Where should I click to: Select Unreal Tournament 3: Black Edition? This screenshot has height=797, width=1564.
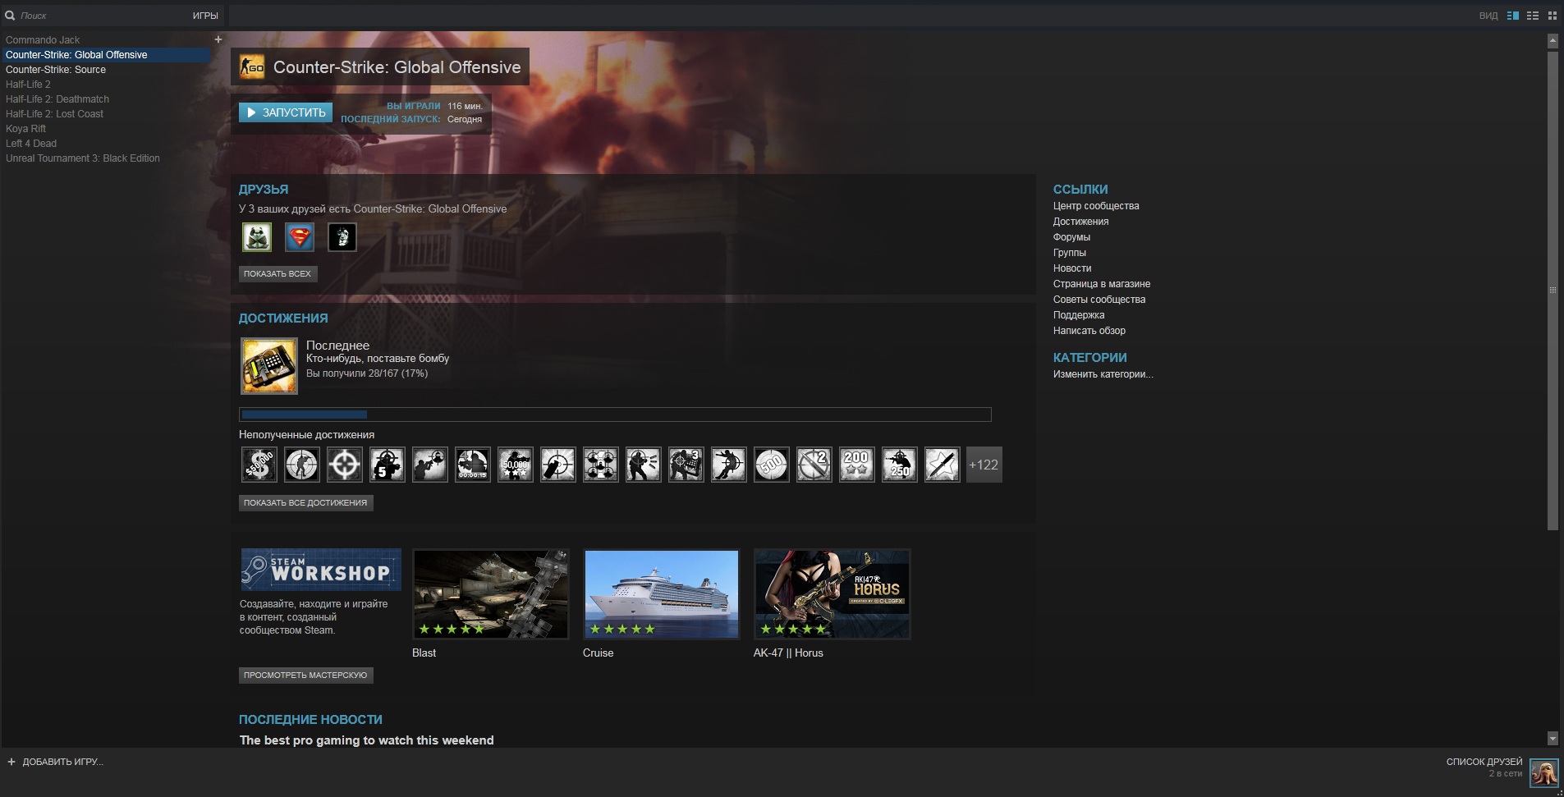83,158
